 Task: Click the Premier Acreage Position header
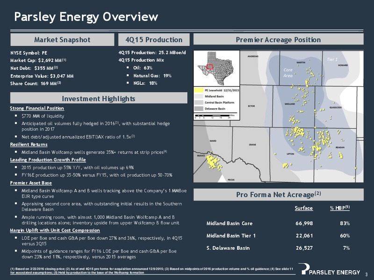[278, 40]
